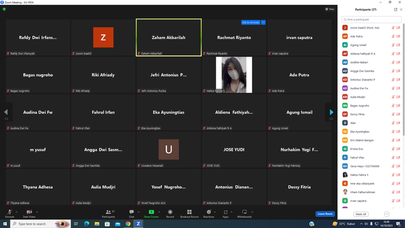Toggle microphone icon for Fahrul Irfan in list

(x=393, y=158)
